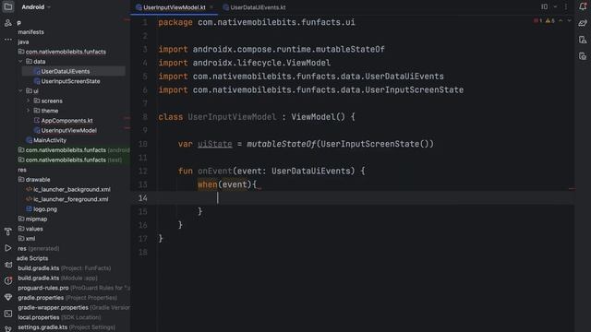This screenshot has height=332, width=591.
Task: Expand the theme folder
Action: 28,111
